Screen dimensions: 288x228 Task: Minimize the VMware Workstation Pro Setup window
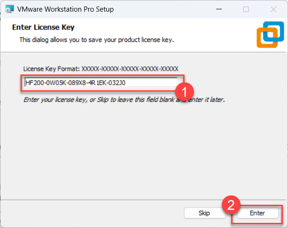click(219, 9)
